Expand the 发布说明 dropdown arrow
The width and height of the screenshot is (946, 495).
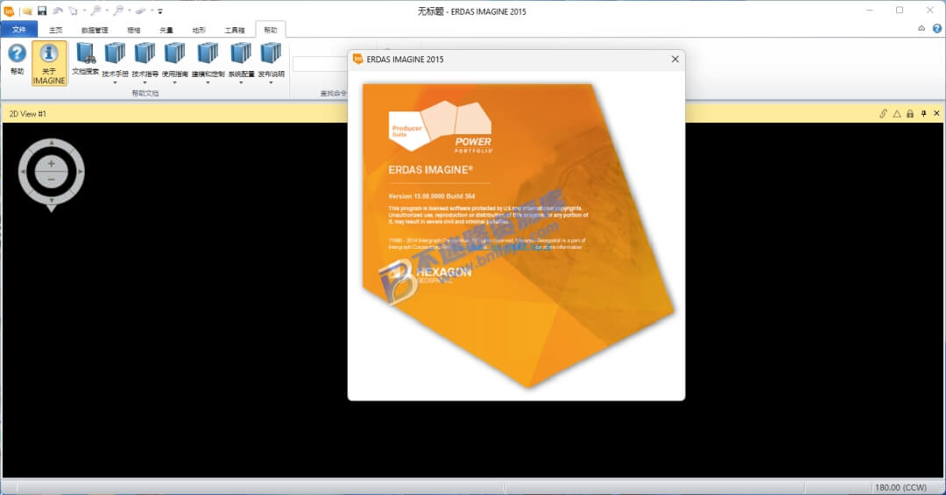click(x=271, y=82)
